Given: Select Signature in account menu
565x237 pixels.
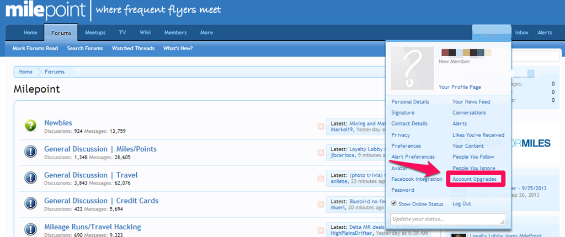Looking at the screenshot, I should tap(403, 113).
